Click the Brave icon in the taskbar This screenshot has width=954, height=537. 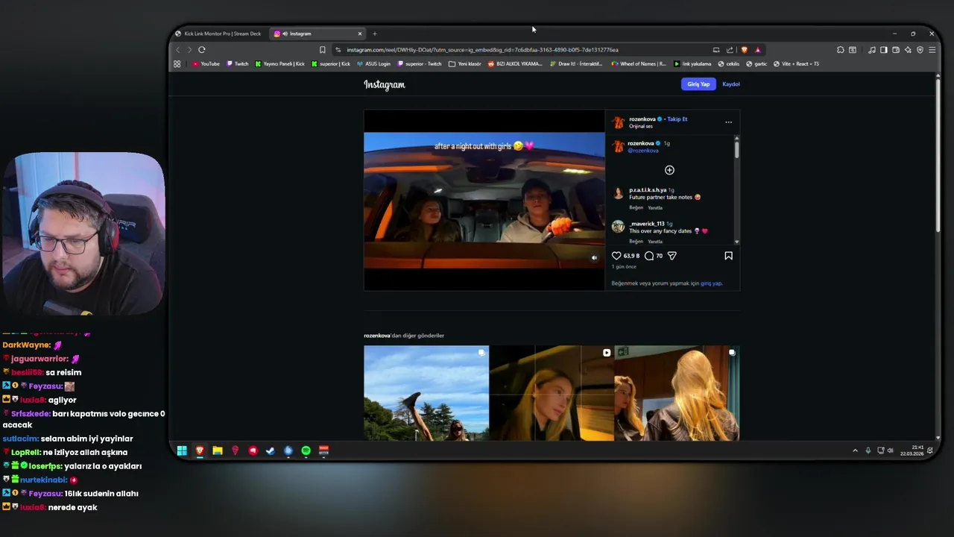[200, 450]
